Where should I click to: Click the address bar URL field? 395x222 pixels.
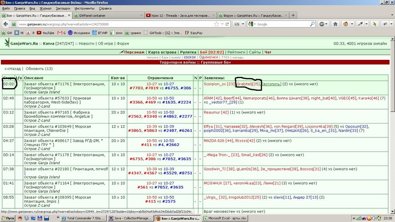point(116,24)
